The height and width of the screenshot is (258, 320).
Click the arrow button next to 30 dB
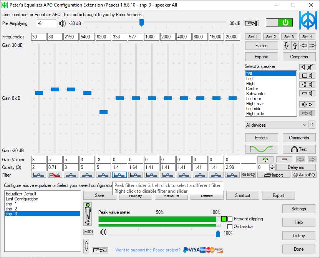tap(251, 23)
